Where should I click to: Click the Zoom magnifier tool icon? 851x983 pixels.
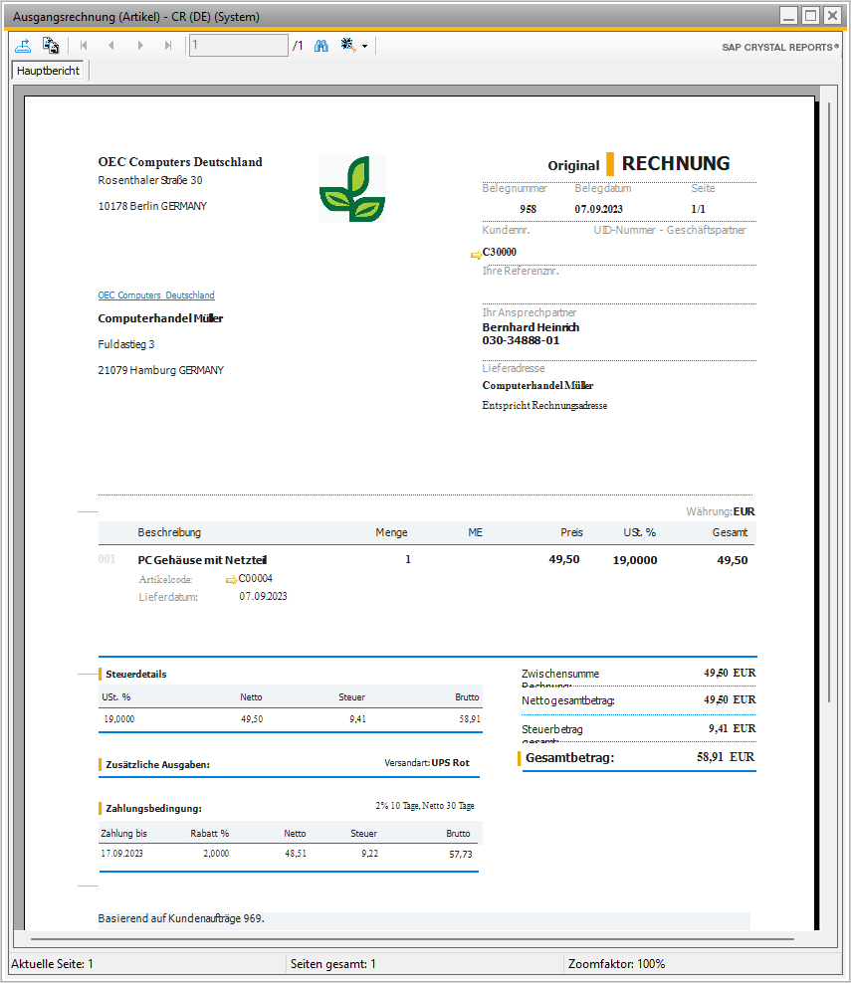pos(348,45)
